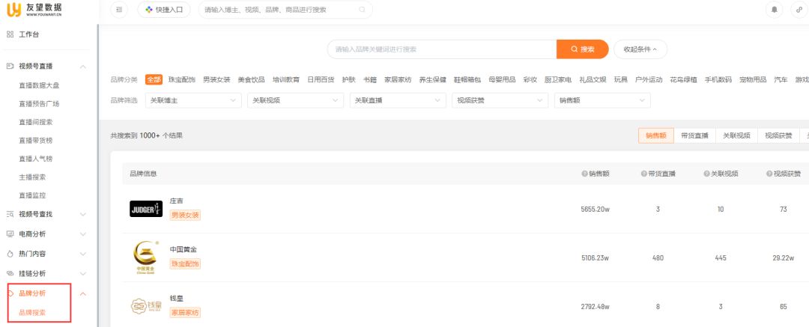Open 直播间搜索
The image size is (809, 327).
(x=36, y=122)
